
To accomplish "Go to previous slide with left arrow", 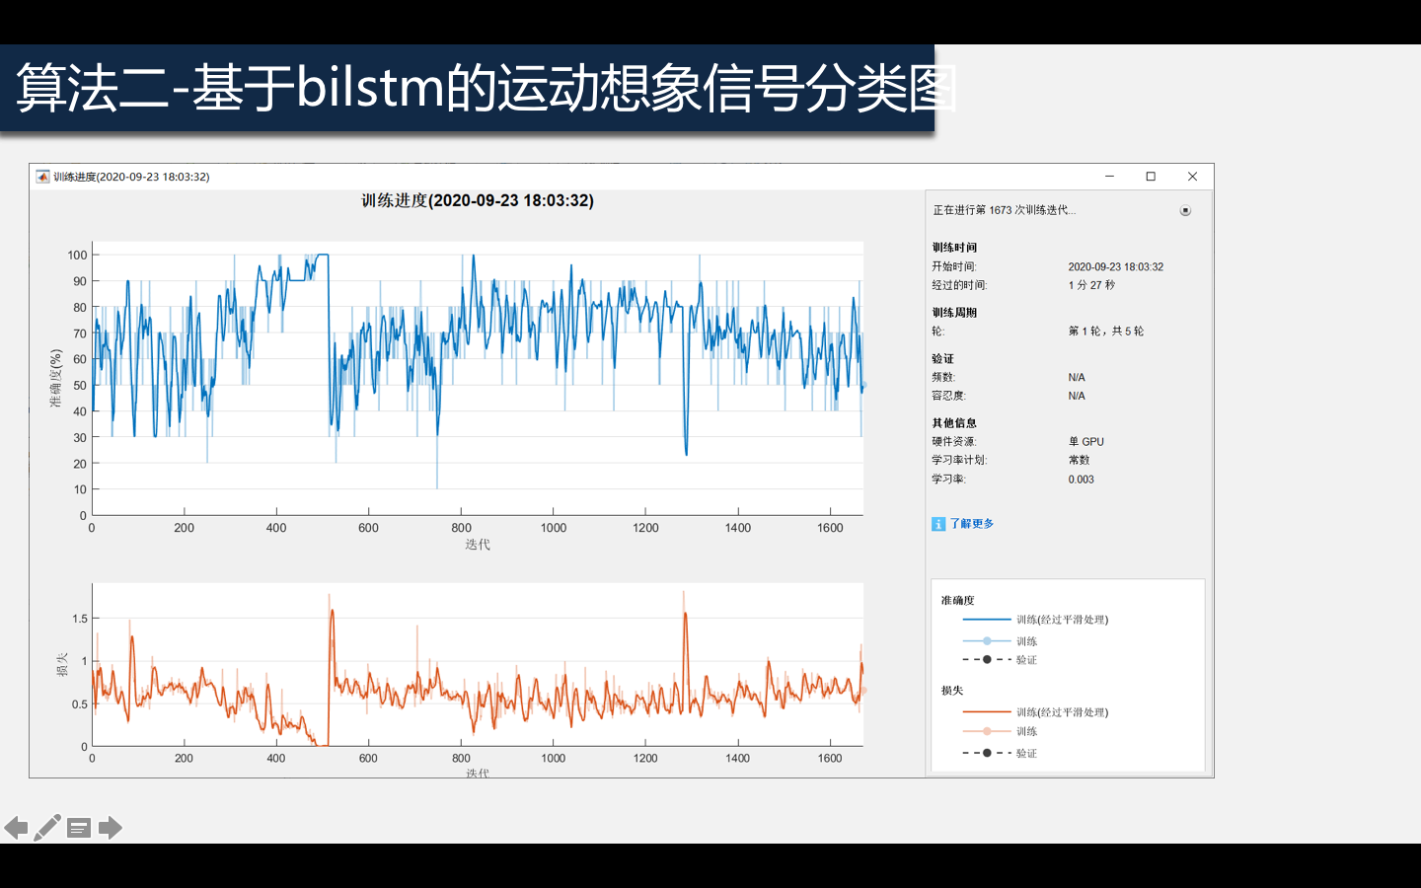I will [x=16, y=828].
